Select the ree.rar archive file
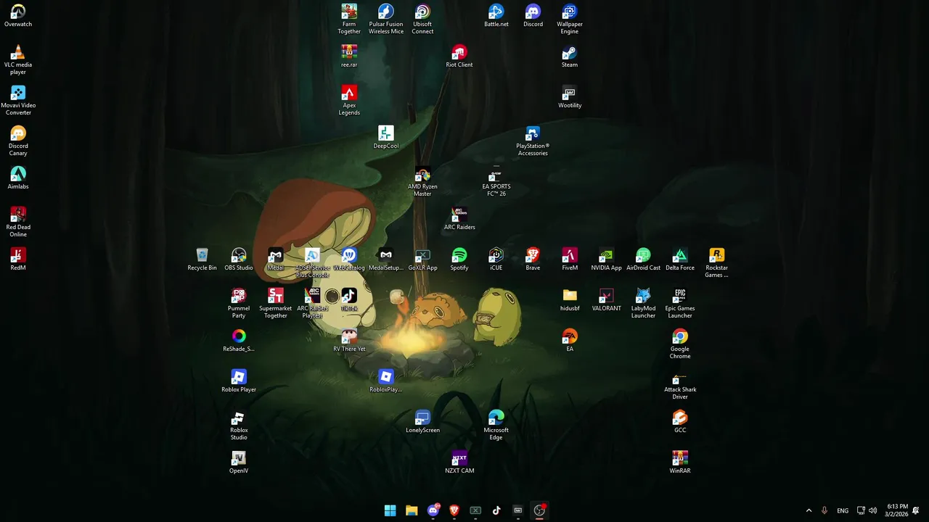 [349, 56]
